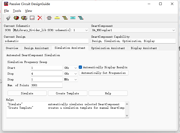Click the red X delete icon
The height and width of the screenshot is (133, 180).
tap(40, 18)
